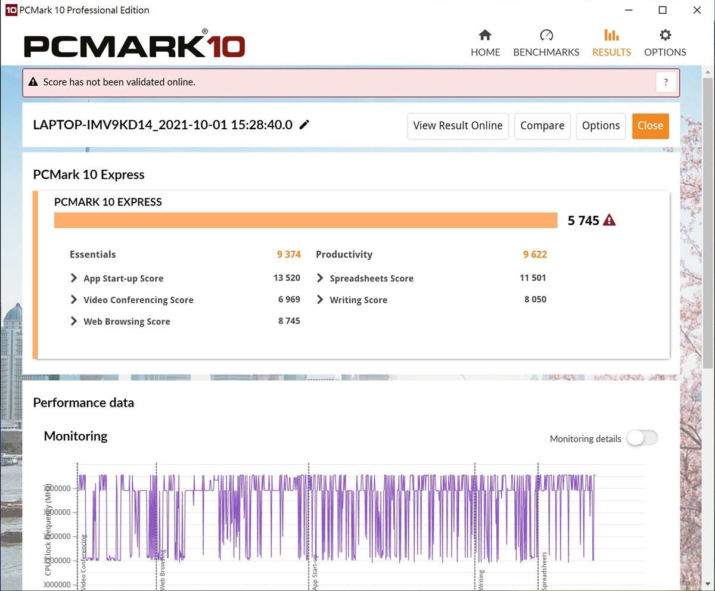Image resolution: width=715 pixels, height=591 pixels.
Task: Click warning icon in validation banner
Action: 33,82
